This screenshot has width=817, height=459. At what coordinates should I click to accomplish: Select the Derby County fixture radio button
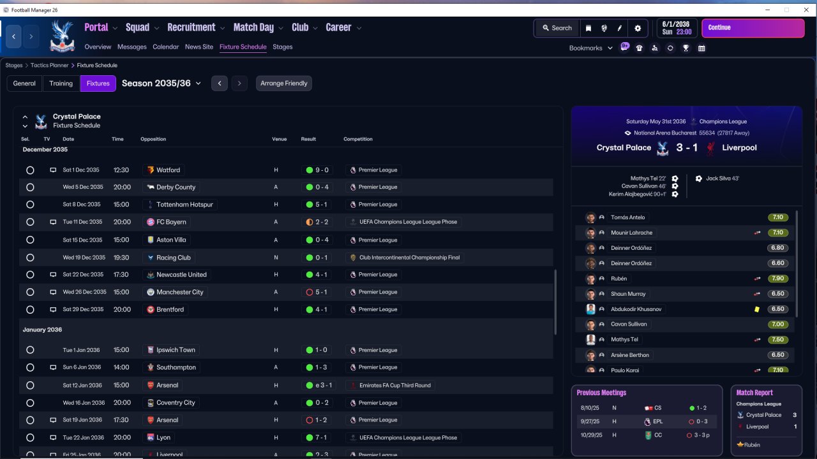pos(30,187)
